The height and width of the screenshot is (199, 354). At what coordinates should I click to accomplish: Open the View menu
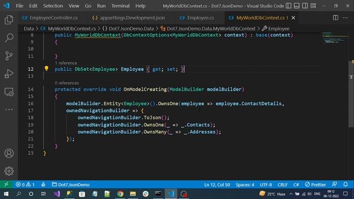[x=74, y=6]
